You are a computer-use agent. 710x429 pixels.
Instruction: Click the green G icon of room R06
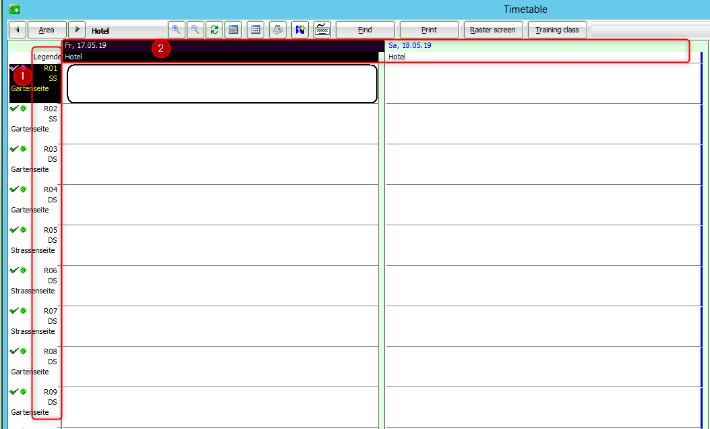[x=23, y=270]
